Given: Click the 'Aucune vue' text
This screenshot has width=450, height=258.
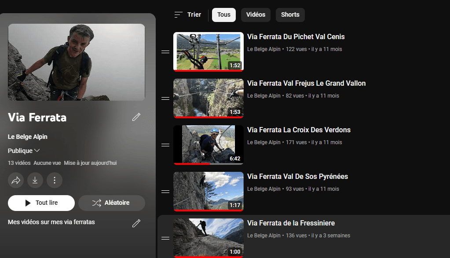Looking at the screenshot, I should tap(47, 163).
